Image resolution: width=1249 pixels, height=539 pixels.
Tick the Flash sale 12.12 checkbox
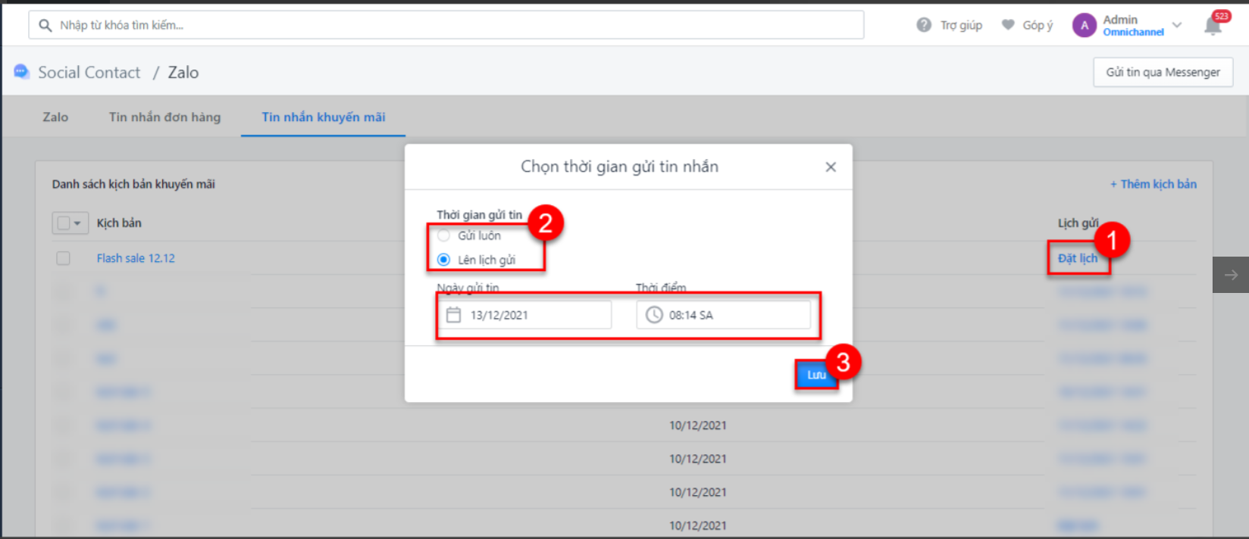click(64, 258)
